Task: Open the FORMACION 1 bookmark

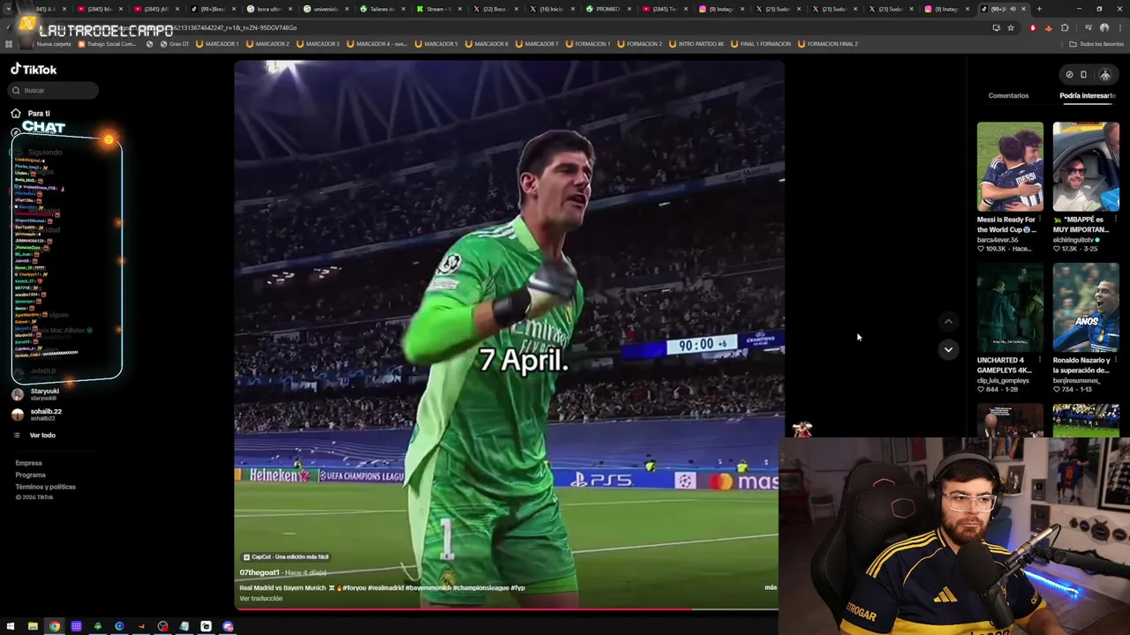Action: (589, 43)
